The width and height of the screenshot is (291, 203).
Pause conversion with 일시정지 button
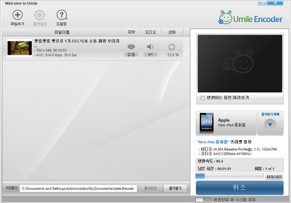tap(274, 177)
